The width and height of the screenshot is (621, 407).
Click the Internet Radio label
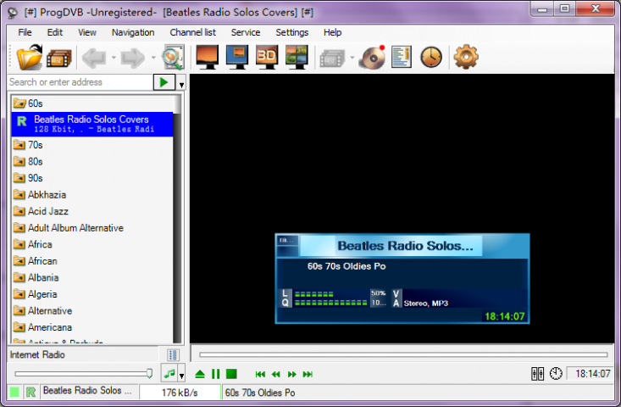(37, 354)
